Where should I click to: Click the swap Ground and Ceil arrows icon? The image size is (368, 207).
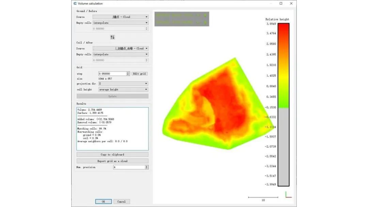tap(112, 37)
